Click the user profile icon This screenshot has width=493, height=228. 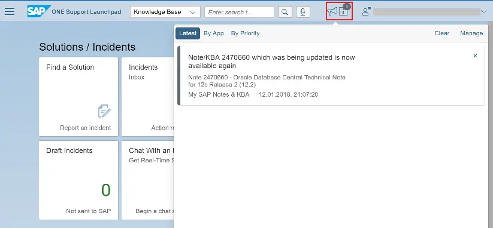tap(366, 11)
